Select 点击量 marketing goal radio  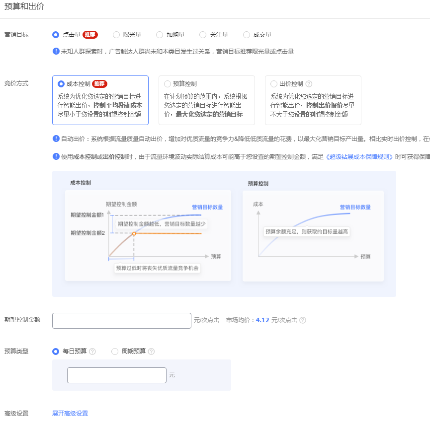pyautogui.click(x=56, y=35)
